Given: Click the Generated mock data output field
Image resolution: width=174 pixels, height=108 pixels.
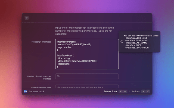Looking at the screenshot, I should tap(87, 87).
